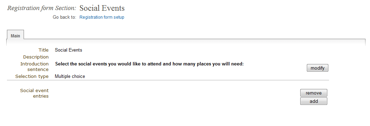Select the Multiple choice value text
The height and width of the screenshot is (126, 370).
point(70,76)
